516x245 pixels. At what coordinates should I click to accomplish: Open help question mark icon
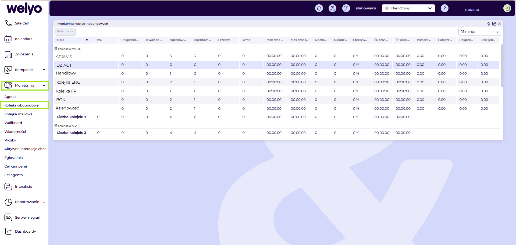444,8
